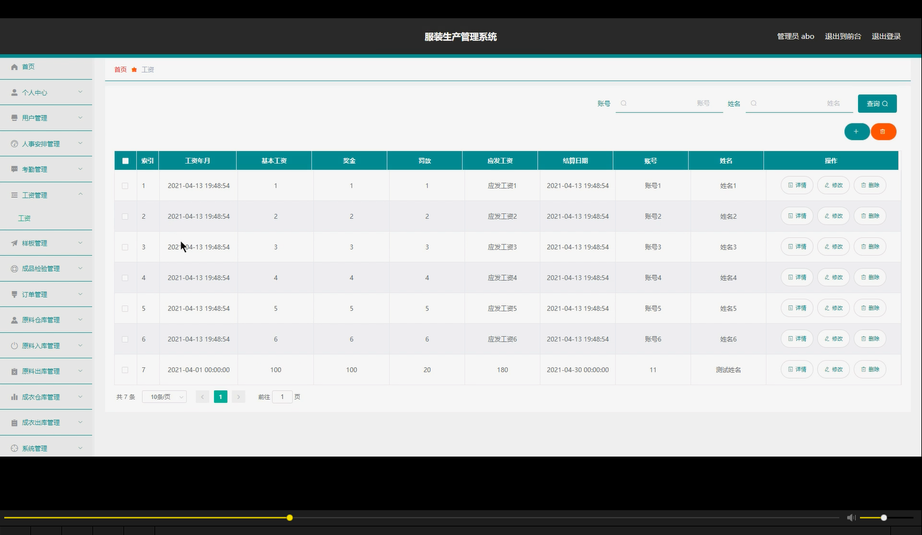Viewport: 922px width, 535px height.
Task: Click 修改 button for row 3
Action: tap(833, 247)
